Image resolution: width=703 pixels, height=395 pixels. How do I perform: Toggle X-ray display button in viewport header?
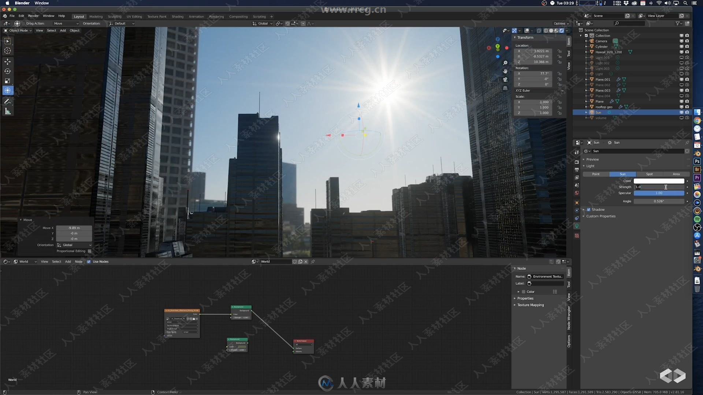[x=539, y=31]
